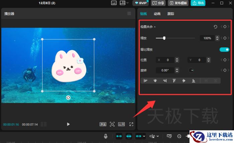Screen dimensions: 234x143
Task: Zoom out the timeline with minus icon
Action: [x=179, y=136]
